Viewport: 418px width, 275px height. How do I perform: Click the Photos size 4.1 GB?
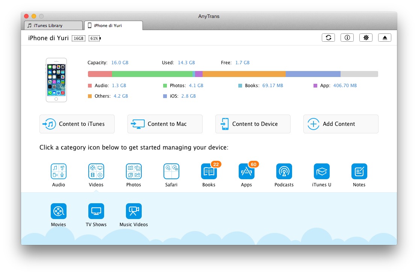[x=196, y=86]
